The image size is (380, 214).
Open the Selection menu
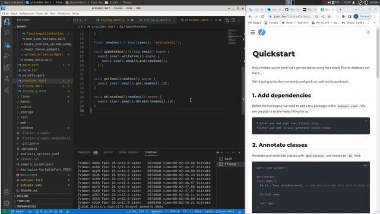click(x=26, y=14)
